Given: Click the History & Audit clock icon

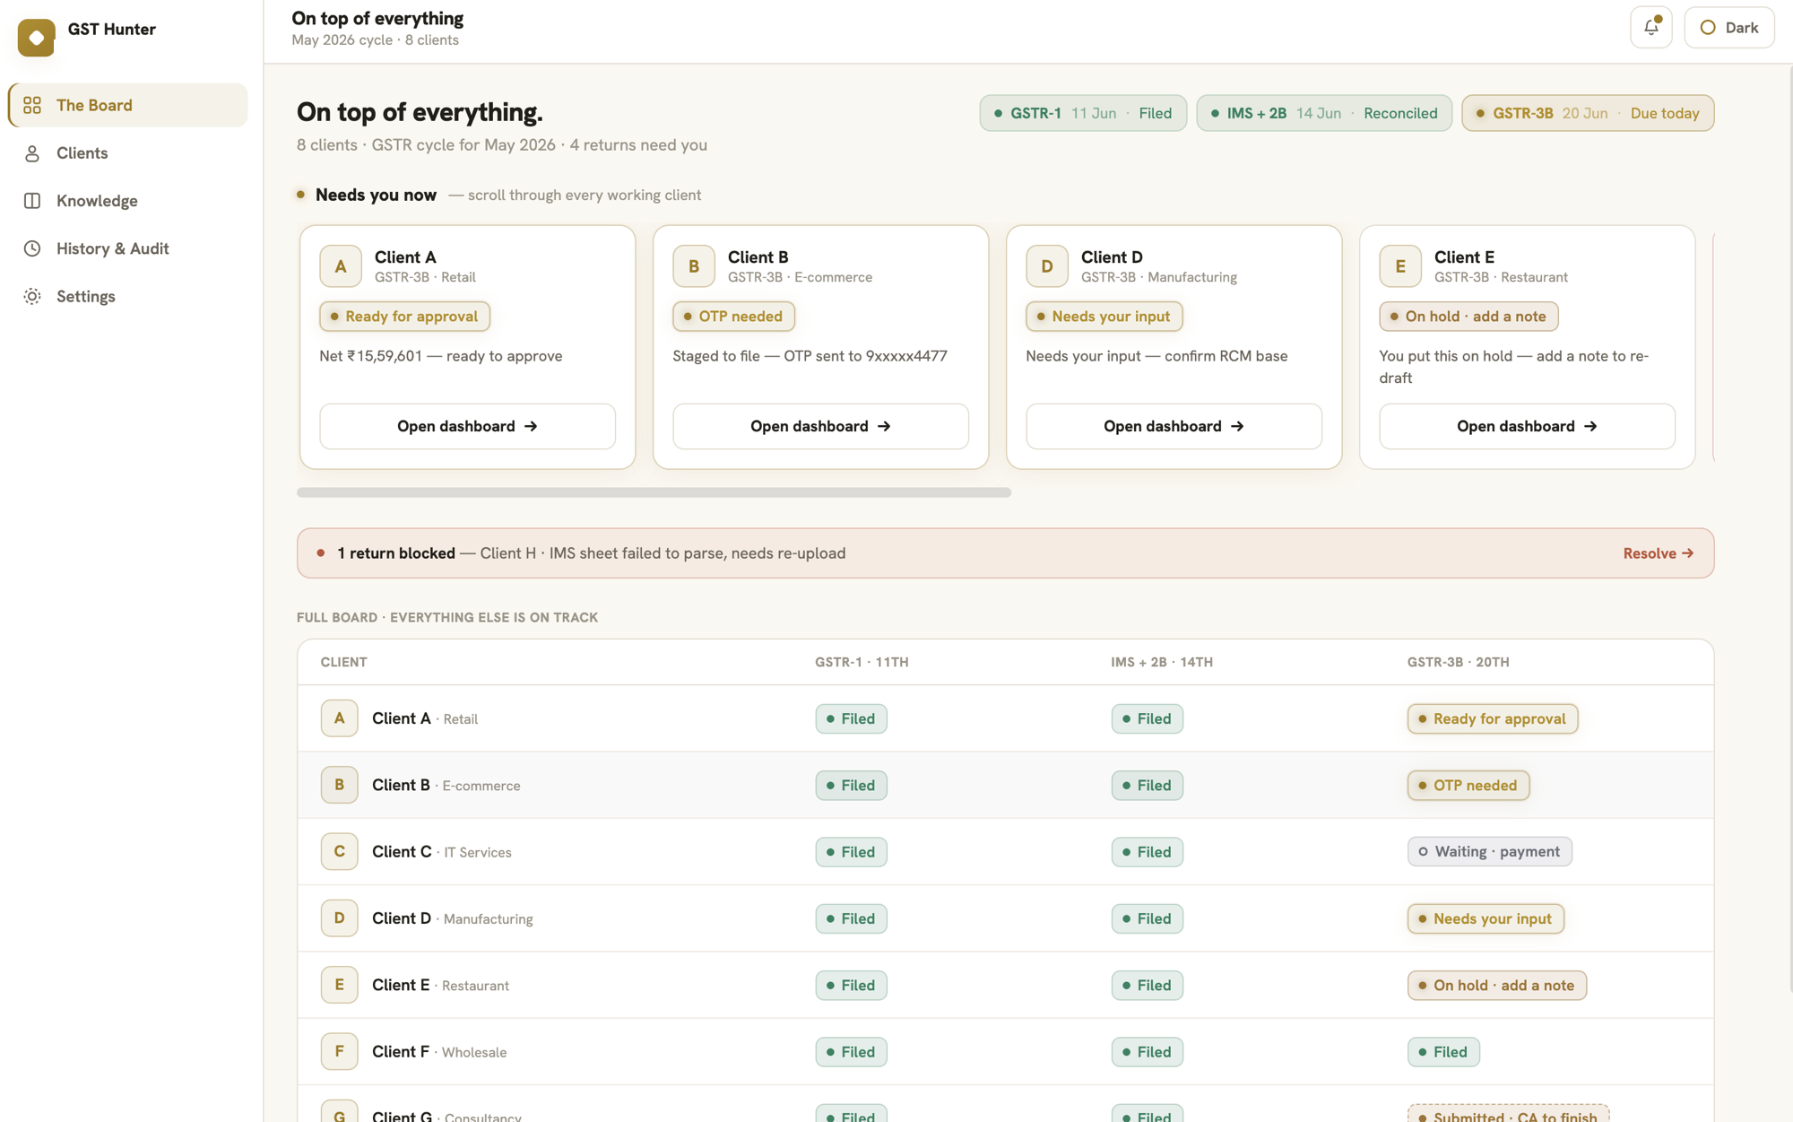Looking at the screenshot, I should pyautogui.click(x=32, y=248).
